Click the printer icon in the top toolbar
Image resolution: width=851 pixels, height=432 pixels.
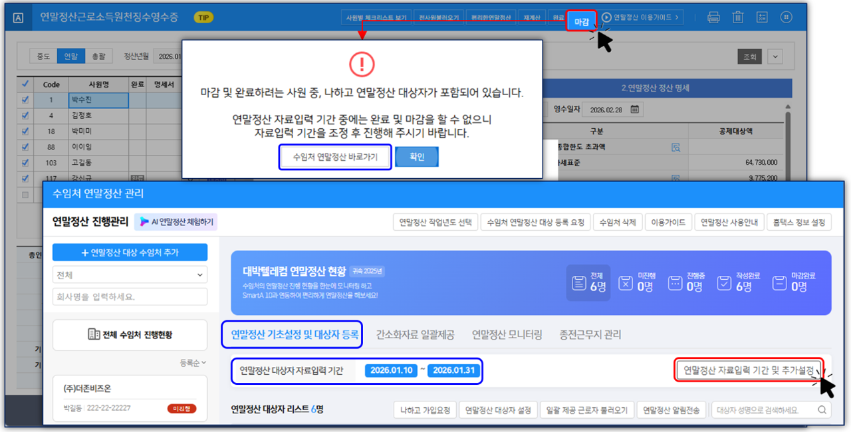(x=713, y=17)
